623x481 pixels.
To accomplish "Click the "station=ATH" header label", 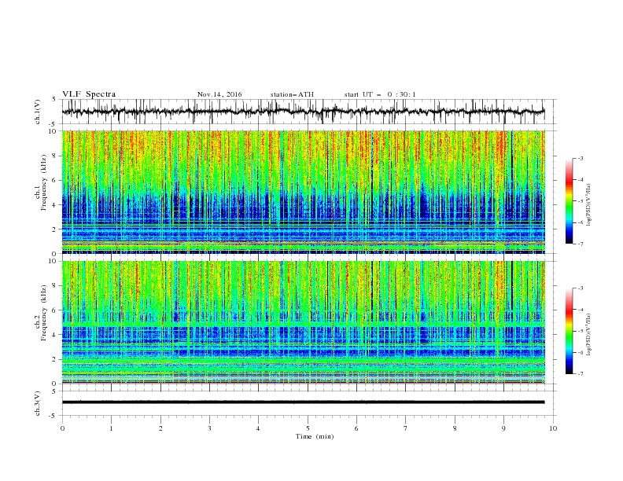I will coord(292,94).
